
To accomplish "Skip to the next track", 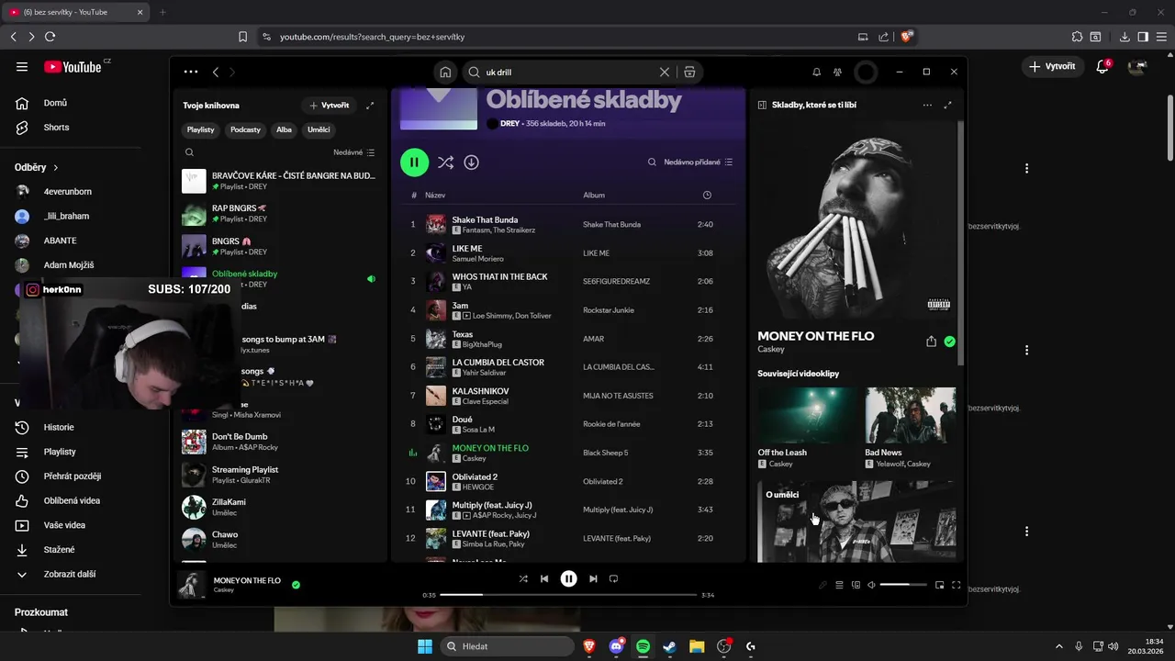I will [x=593, y=578].
